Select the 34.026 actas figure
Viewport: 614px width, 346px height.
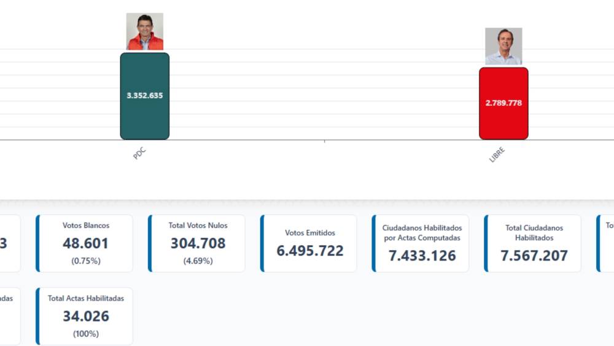coord(86,317)
